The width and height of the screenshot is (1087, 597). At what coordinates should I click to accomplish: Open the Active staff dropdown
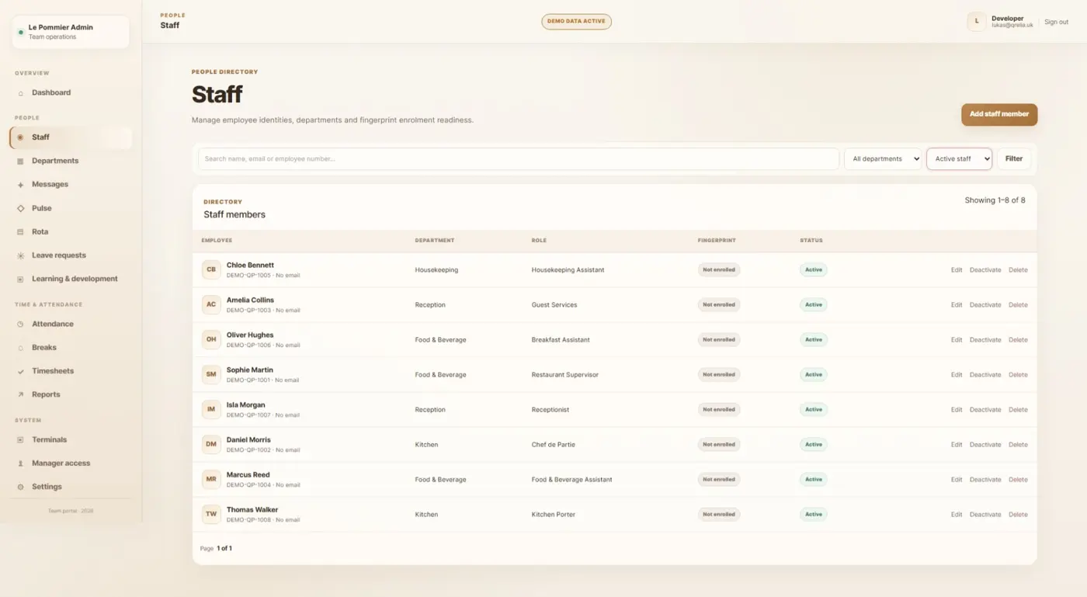click(x=959, y=159)
